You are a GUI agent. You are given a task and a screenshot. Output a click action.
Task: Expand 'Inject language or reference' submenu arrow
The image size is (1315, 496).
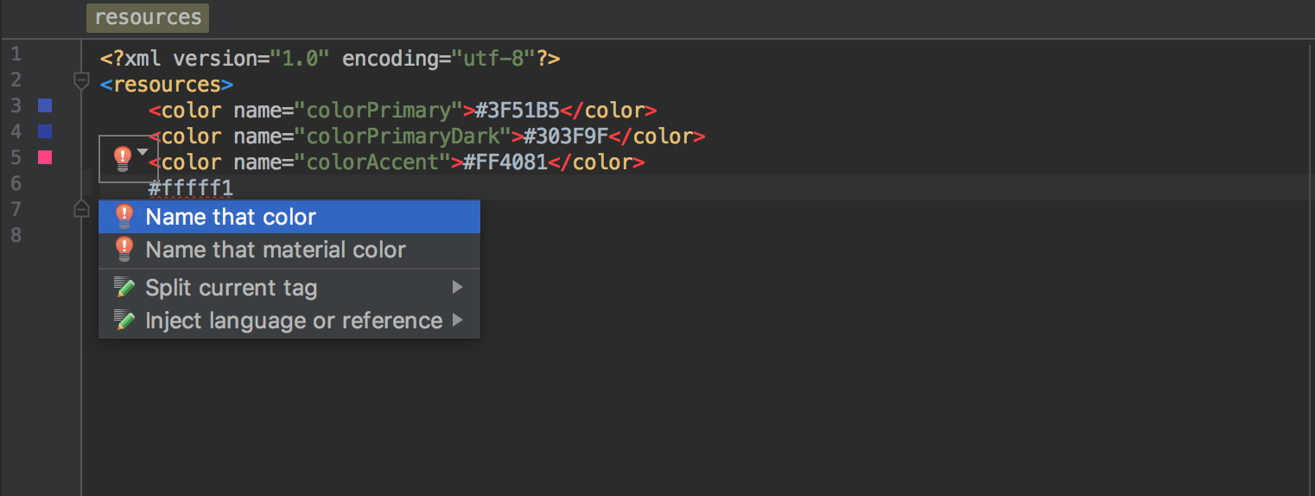(x=457, y=321)
